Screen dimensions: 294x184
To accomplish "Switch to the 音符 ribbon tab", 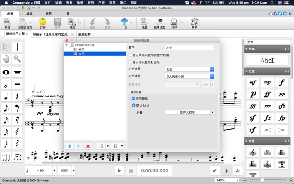I will 49,14.
